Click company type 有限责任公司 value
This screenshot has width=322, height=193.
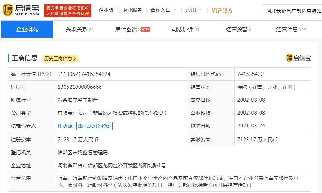[112, 113]
